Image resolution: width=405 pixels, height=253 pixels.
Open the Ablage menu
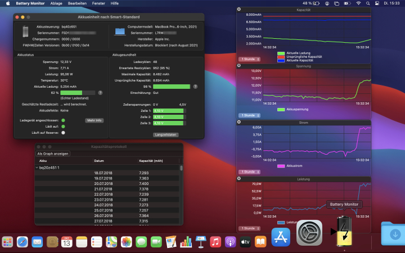(56, 3)
